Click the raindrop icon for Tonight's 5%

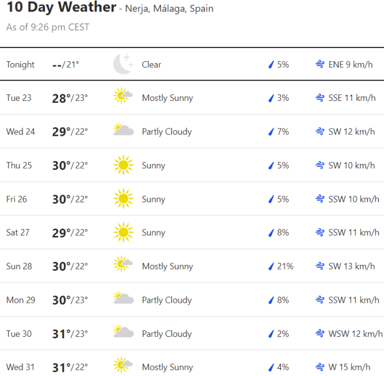271,64
